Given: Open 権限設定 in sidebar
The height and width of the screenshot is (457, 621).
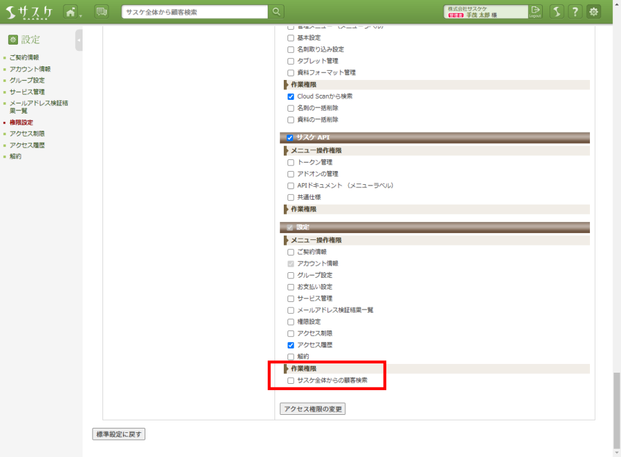Looking at the screenshot, I should 21,123.
